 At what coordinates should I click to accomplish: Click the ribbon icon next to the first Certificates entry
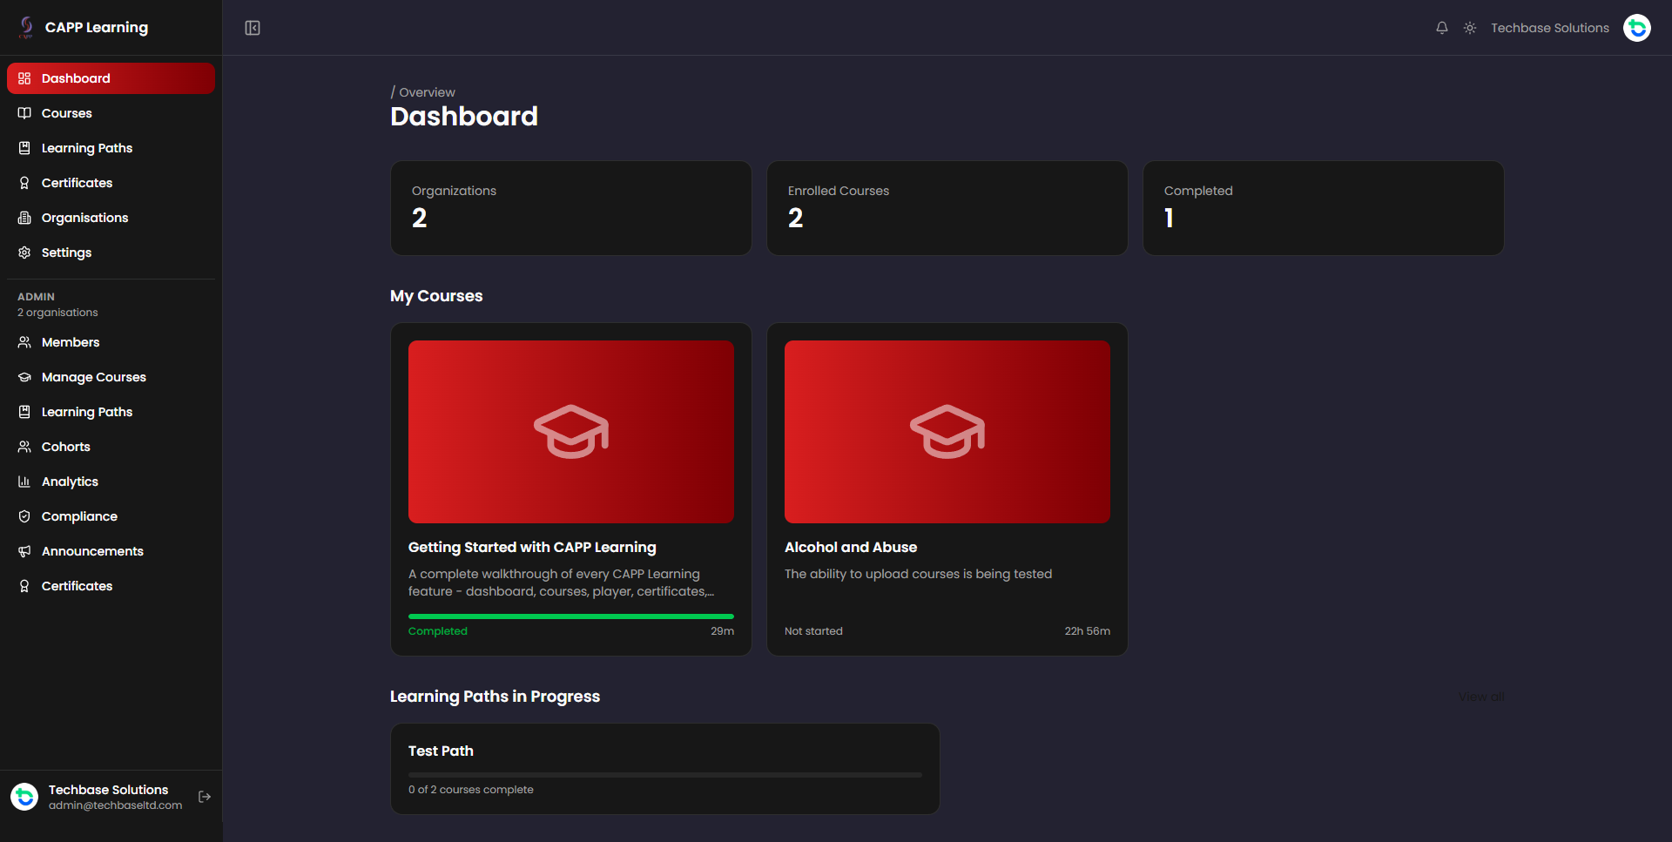click(x=24, y=183)
